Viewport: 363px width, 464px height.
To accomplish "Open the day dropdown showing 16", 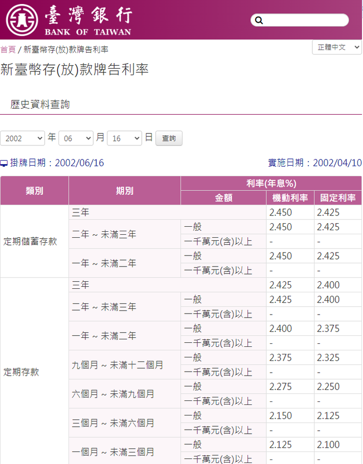I will coord(125,138).
